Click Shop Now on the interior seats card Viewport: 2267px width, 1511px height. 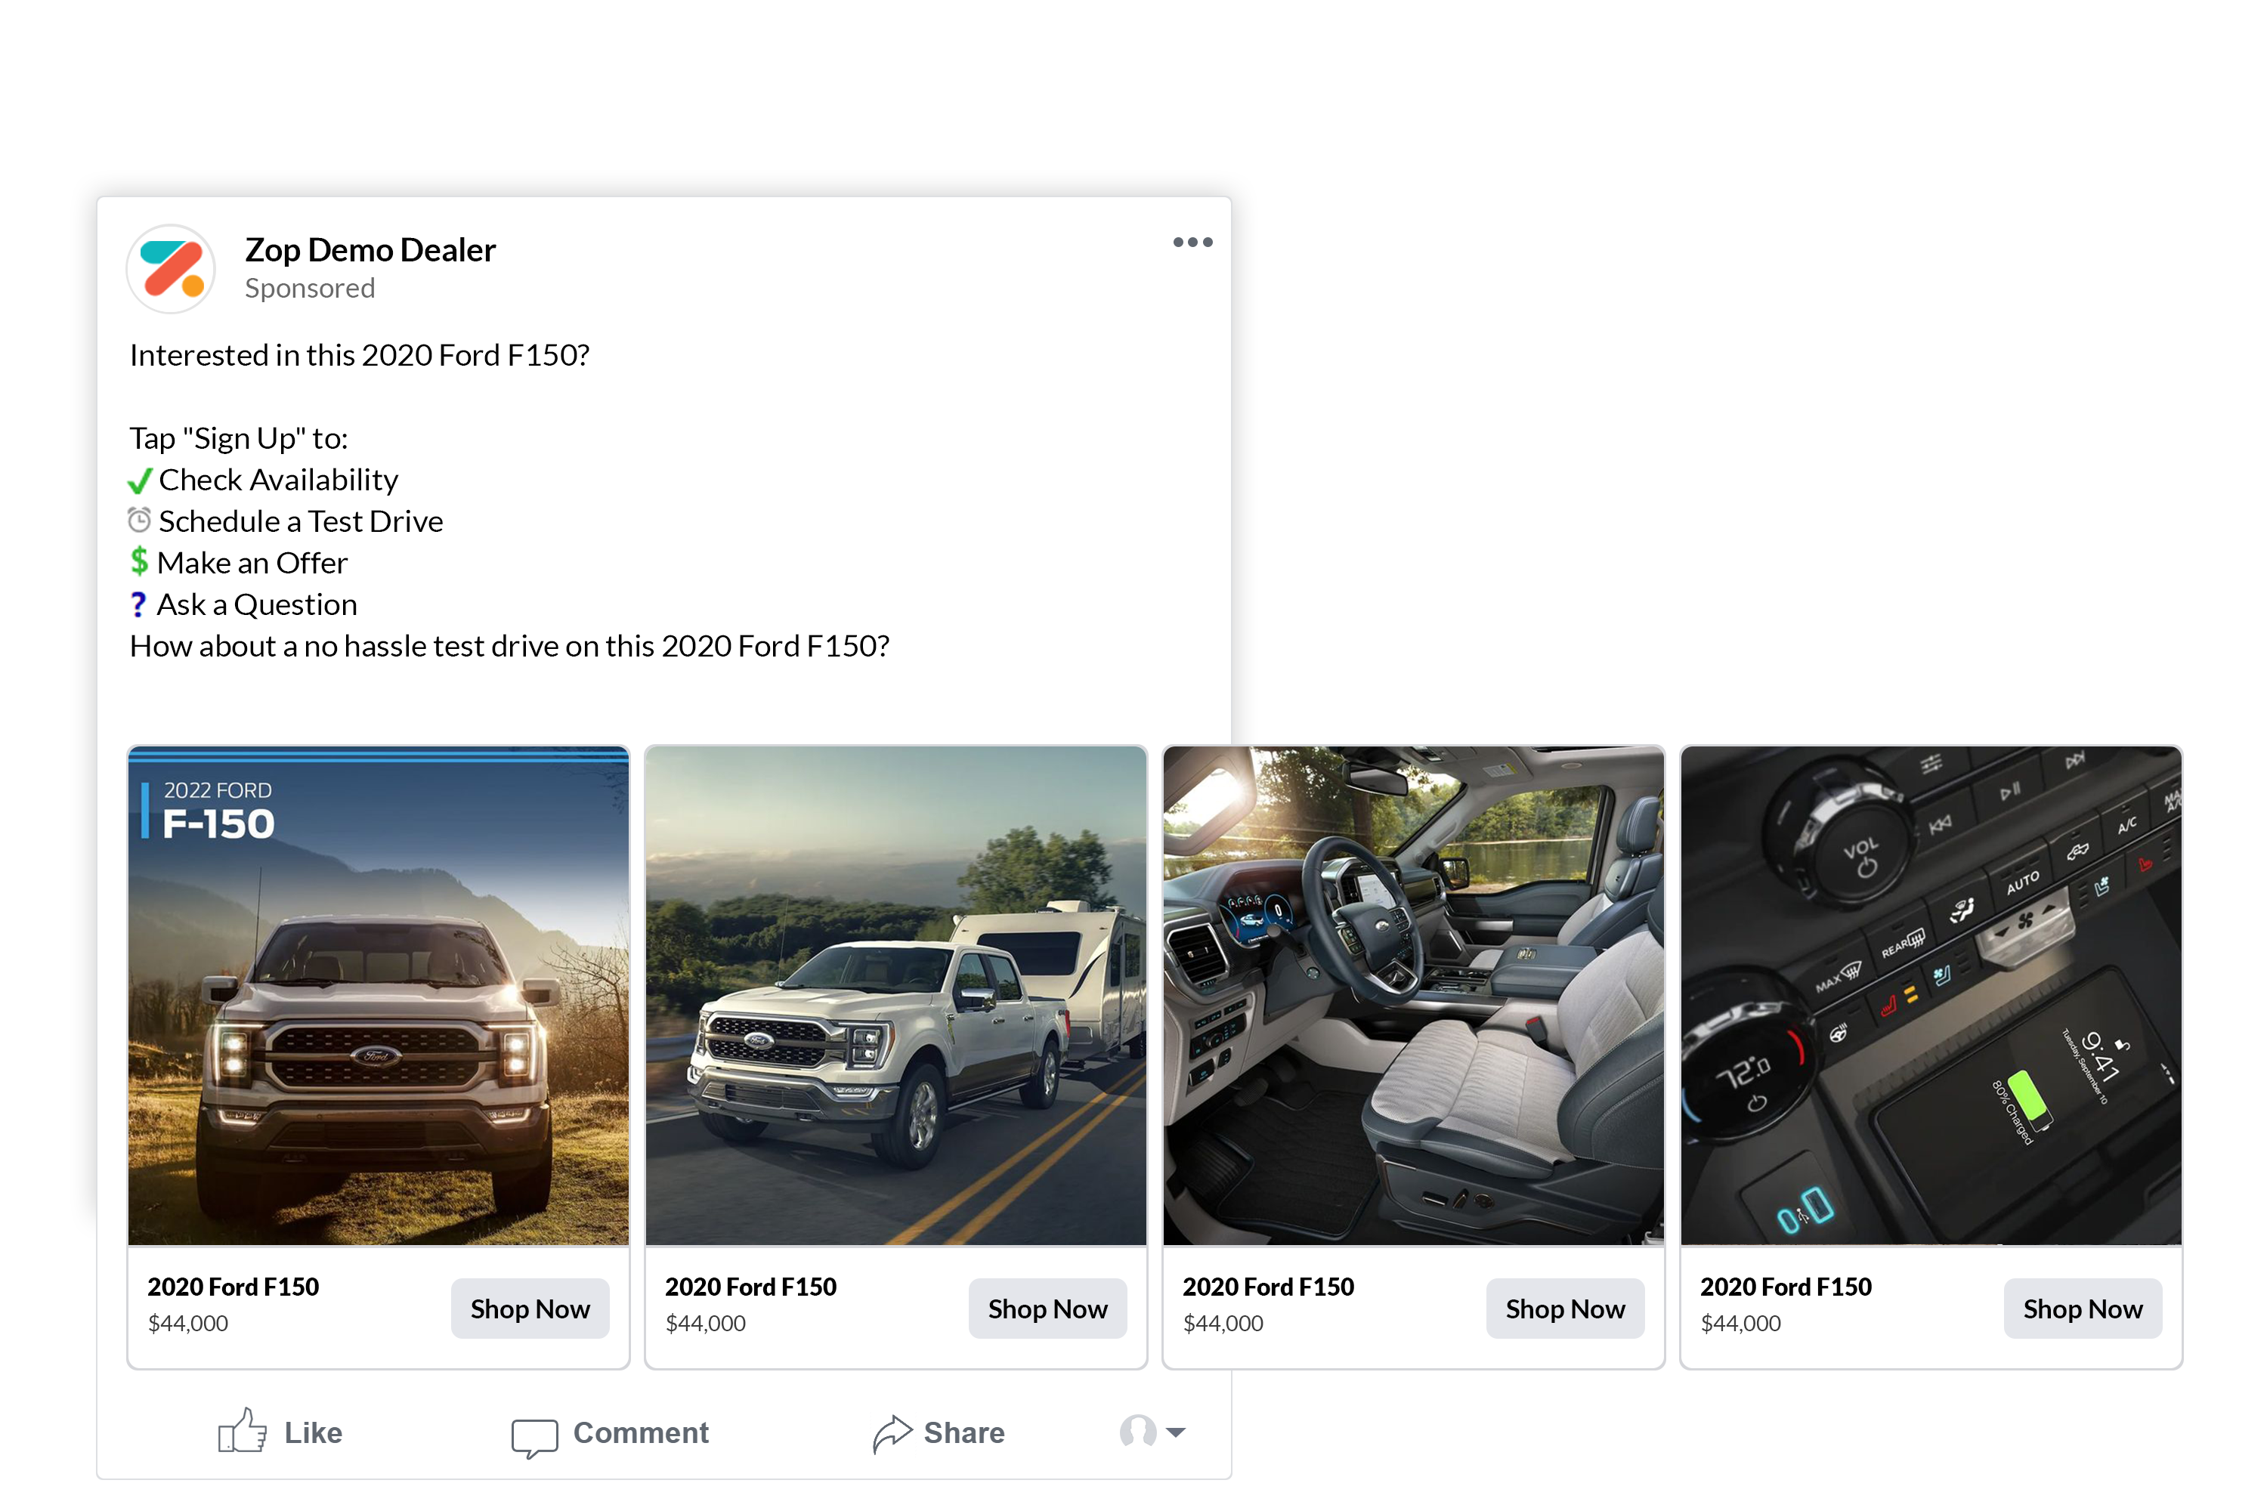coord(1565,1309)
